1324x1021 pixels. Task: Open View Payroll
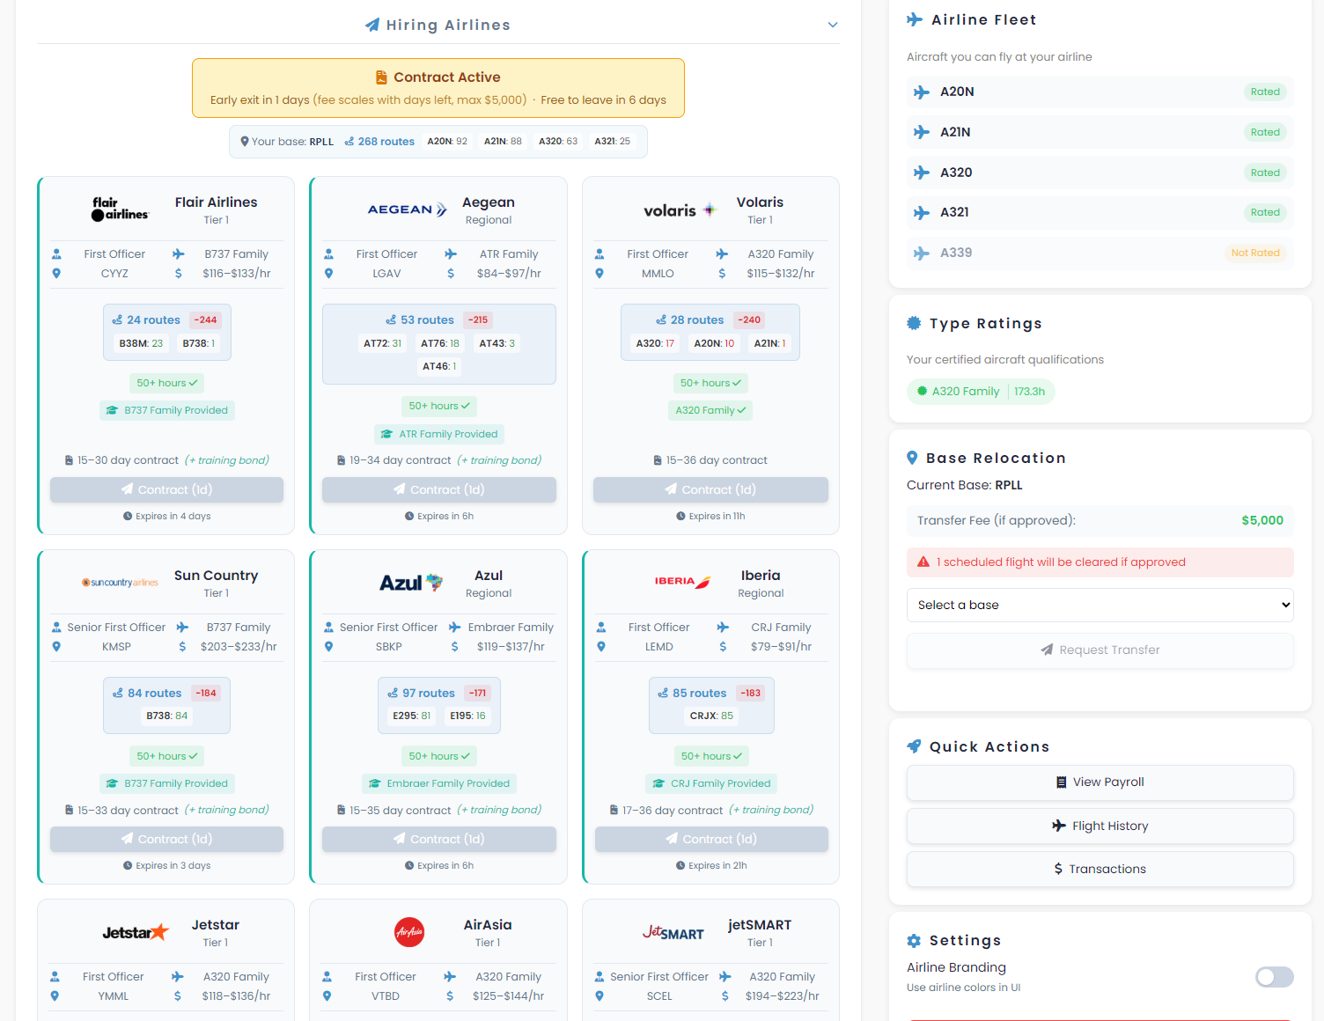[1100, 782]
